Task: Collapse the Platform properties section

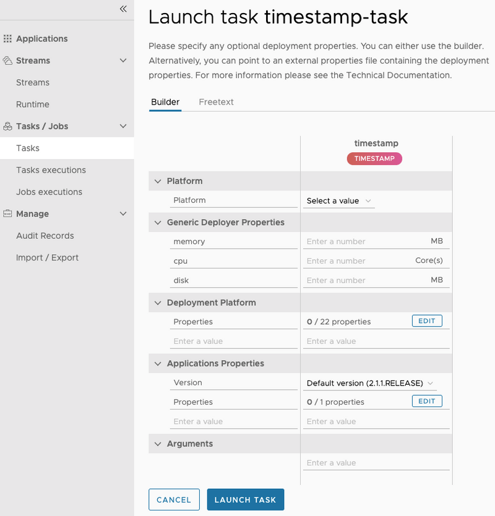Action: click(158, 181)
